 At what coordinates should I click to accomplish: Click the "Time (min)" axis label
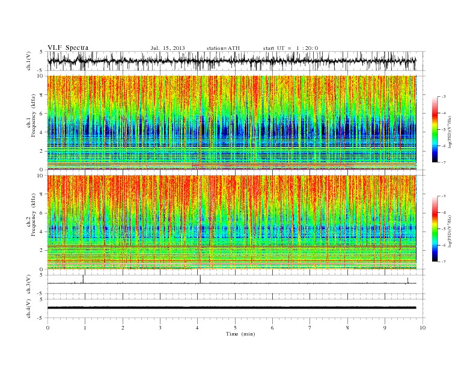(x=240, y=334)
